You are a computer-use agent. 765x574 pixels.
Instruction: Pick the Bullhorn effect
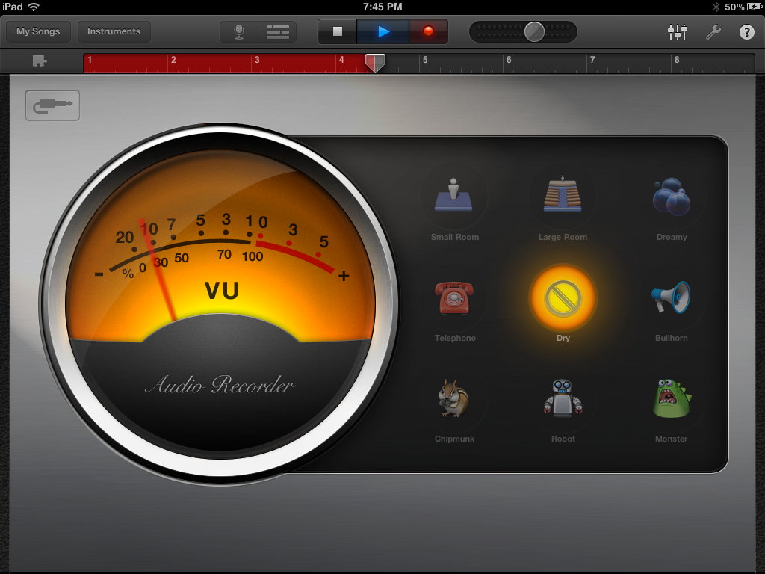pyautogui.click(x=671, y=297)
